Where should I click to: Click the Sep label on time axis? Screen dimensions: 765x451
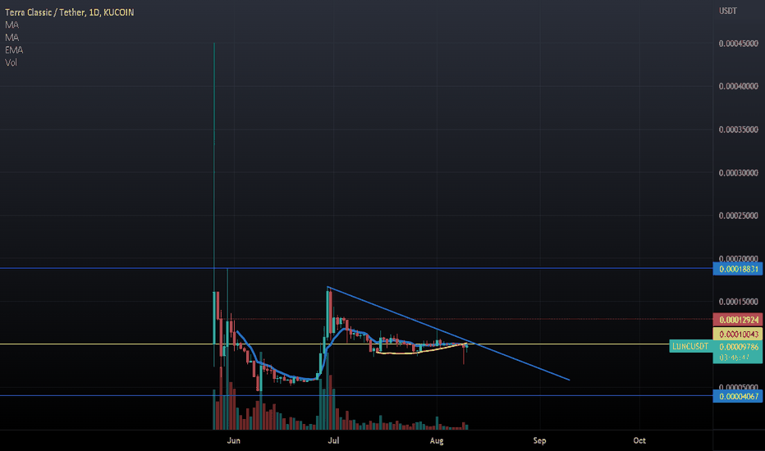539,441
